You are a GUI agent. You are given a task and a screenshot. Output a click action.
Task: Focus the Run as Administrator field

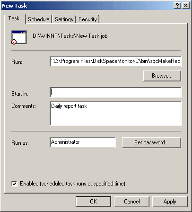pos(83,142)
